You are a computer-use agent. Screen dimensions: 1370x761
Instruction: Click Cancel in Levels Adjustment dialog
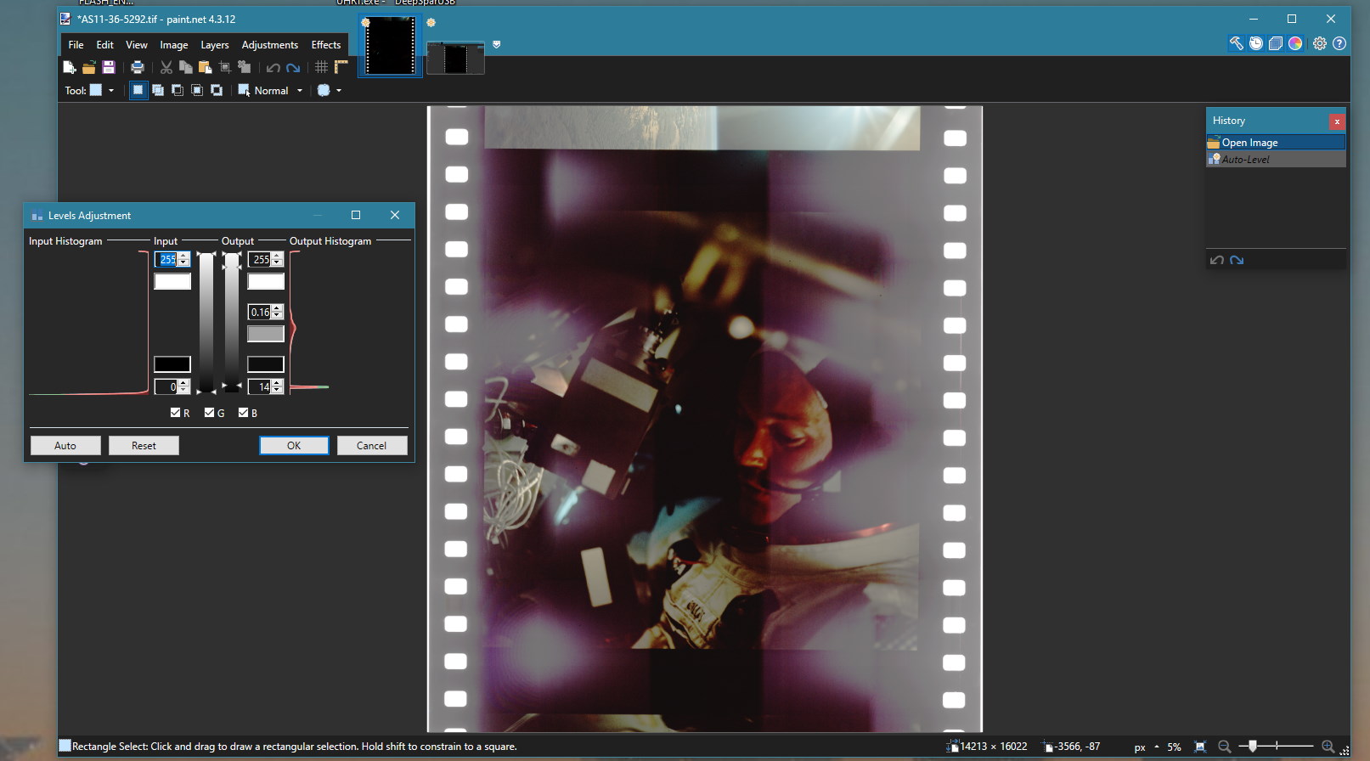(x=371, y=445)
